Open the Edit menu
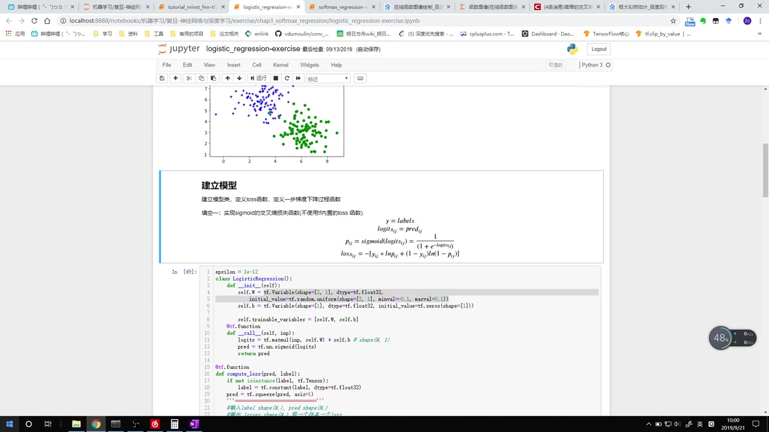Viewport: 769px width, 432px height. pyautogui.click(x=187, y=65)
